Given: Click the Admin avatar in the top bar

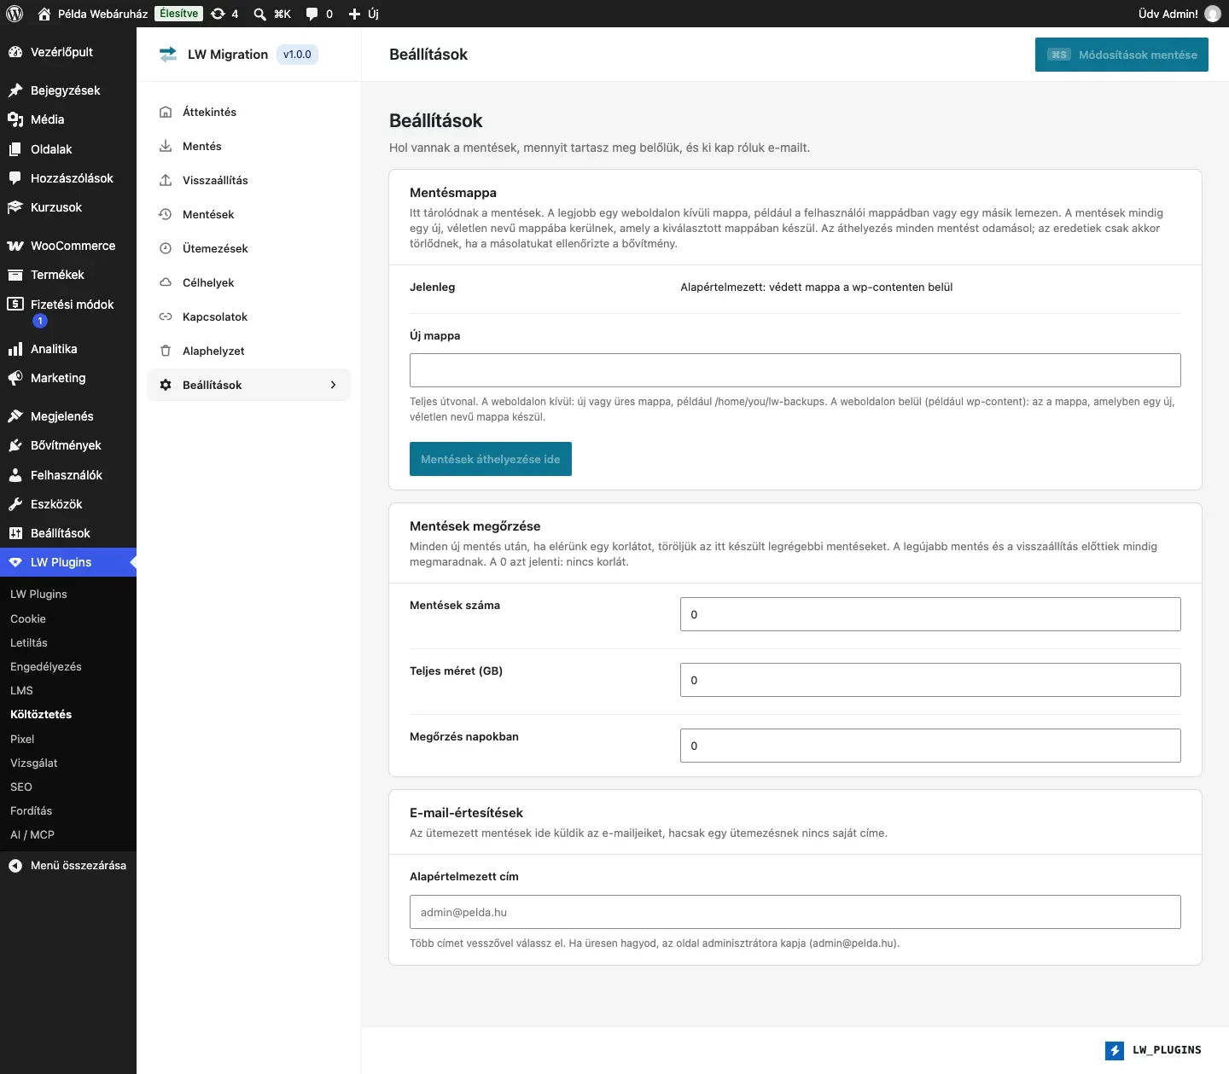Looking at the screenshot, I should (x=1213, y=14).
